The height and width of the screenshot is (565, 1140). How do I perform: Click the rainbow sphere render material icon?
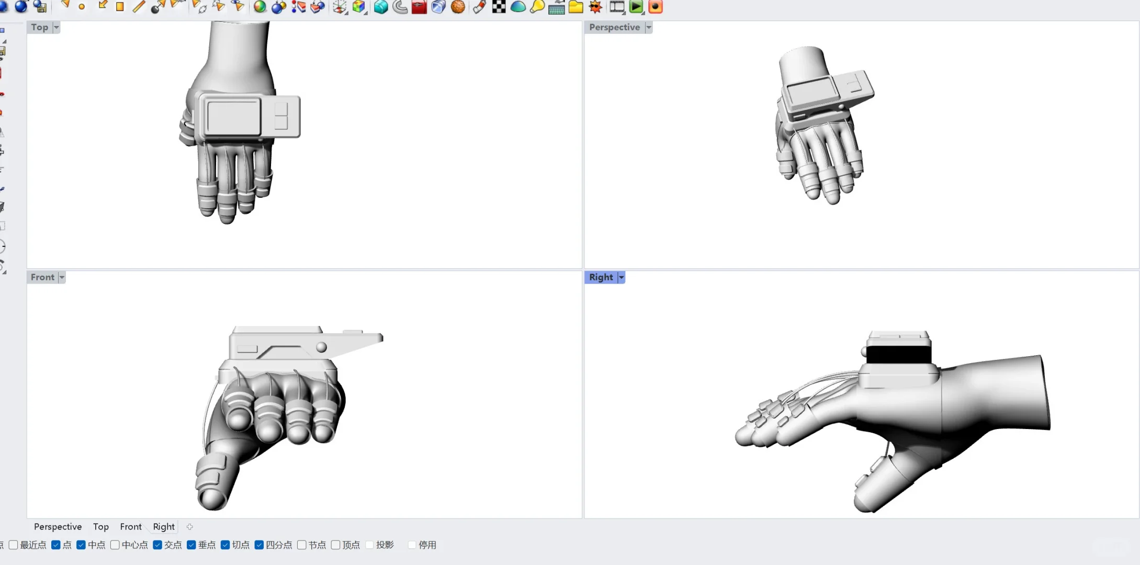[x=259, y=7]
